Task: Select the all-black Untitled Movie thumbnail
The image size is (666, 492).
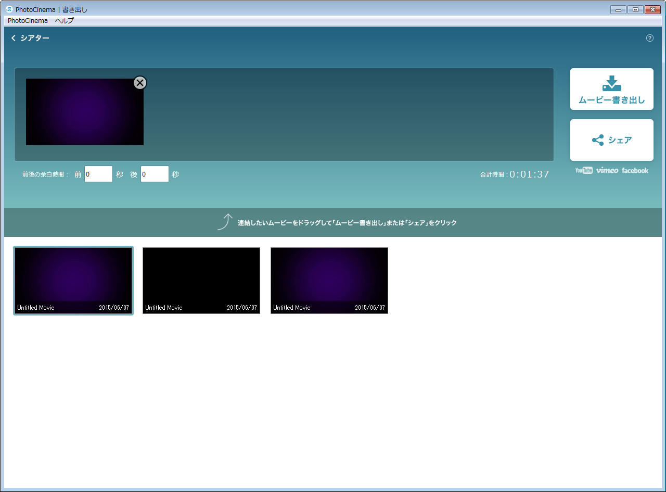Action: (x=201, y=281)
